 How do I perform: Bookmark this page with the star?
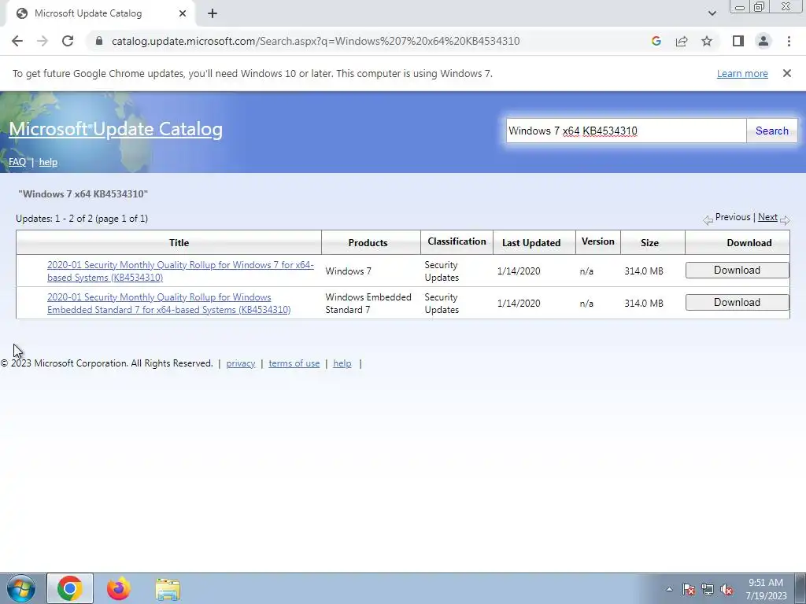tap(707, 41)
